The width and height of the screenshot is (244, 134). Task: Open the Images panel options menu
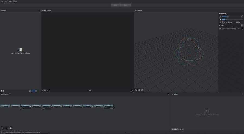[x=39, y=10]
